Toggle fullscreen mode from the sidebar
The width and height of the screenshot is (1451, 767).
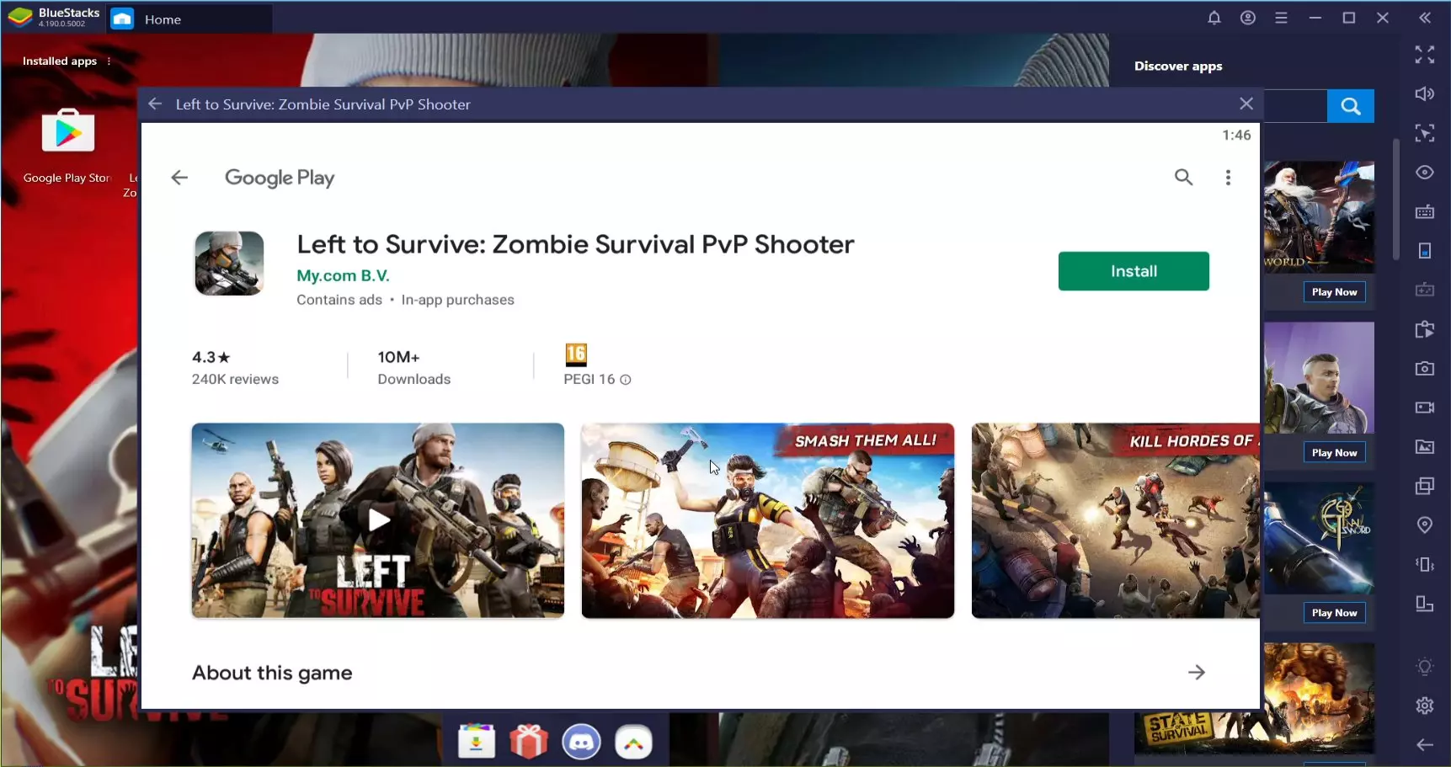(1424, 55)
